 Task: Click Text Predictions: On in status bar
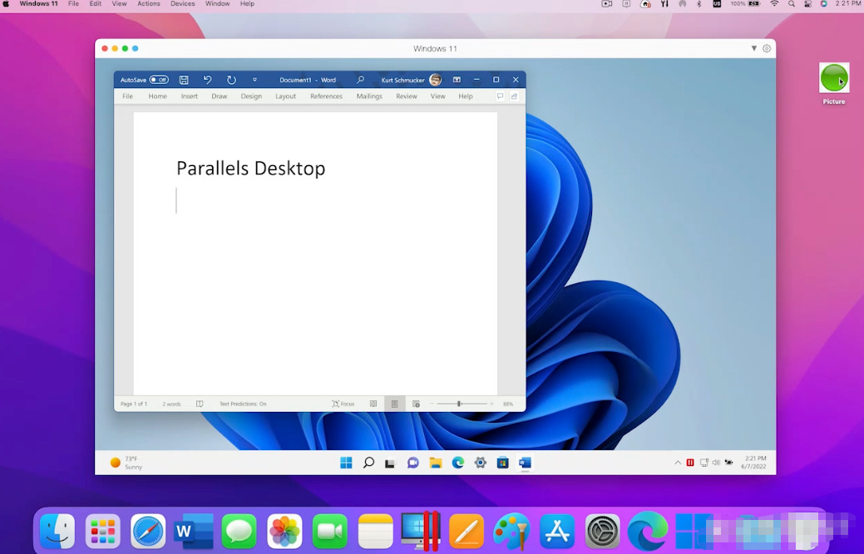tap(243, 404)
